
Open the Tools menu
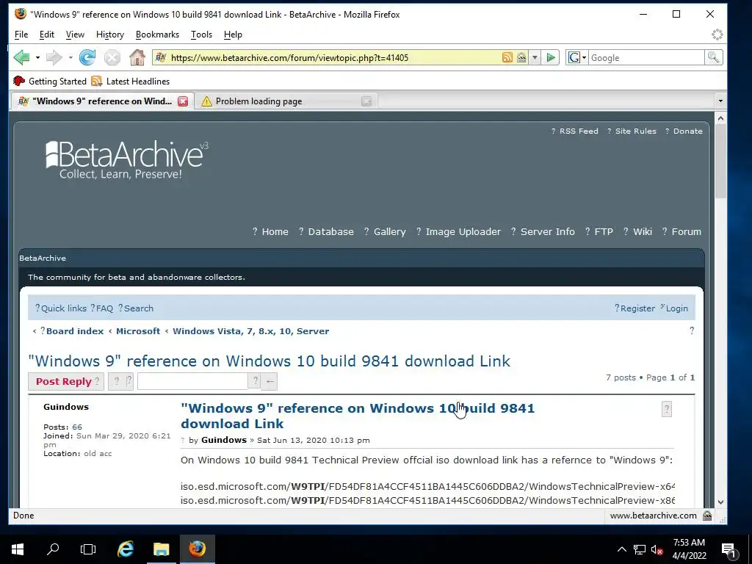coord(201,35)
